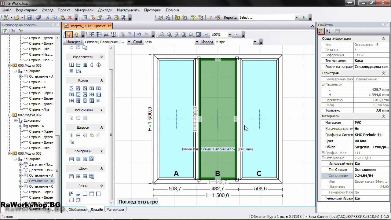Switch to the Обобщение bottom tab
The width and height of the screenshot is (391, 220).
(x=77, y=210)
